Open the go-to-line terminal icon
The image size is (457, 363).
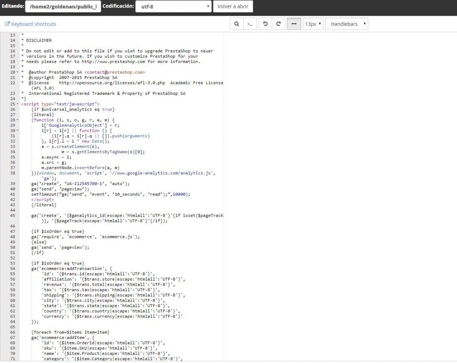point(250,24)
